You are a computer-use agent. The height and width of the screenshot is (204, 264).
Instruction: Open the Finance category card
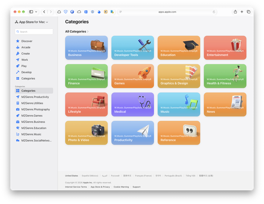coord(87,76)
